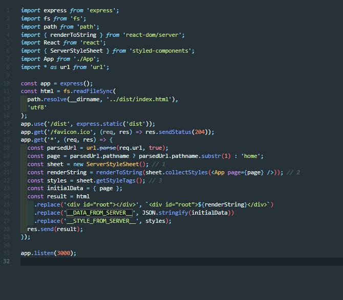Viewport: 343px width, 300px height.
Task: Click the struck-through 'parse' method call
Action: tap(108, 148)
